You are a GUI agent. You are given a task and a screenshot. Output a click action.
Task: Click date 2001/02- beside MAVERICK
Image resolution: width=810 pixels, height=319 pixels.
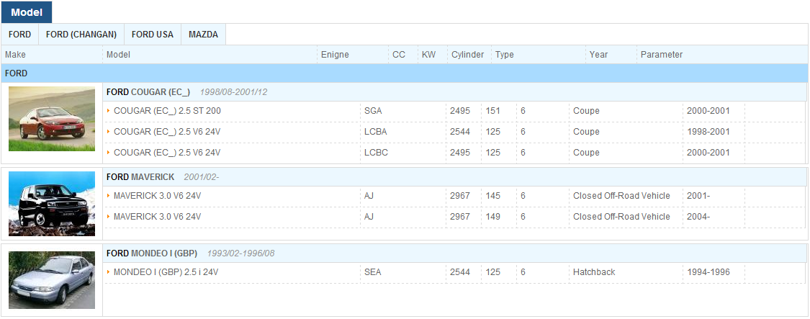tap(202, 177)
